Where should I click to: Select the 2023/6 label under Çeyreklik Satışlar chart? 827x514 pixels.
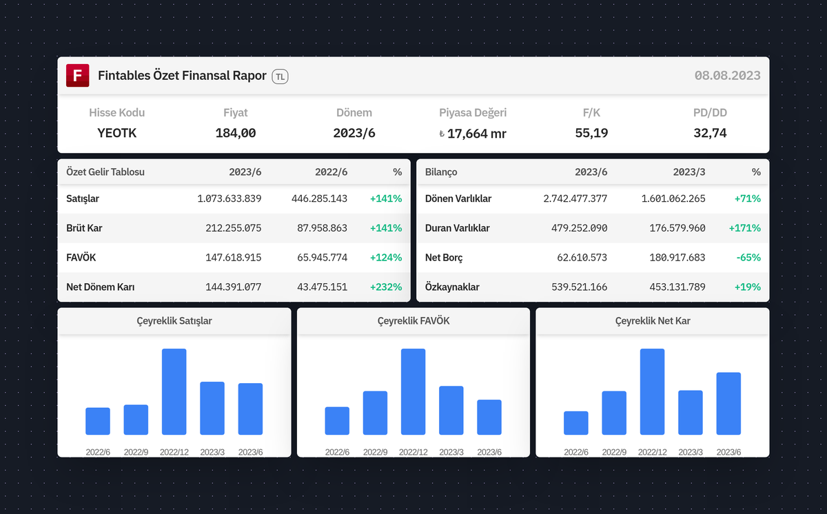[249, 453]
